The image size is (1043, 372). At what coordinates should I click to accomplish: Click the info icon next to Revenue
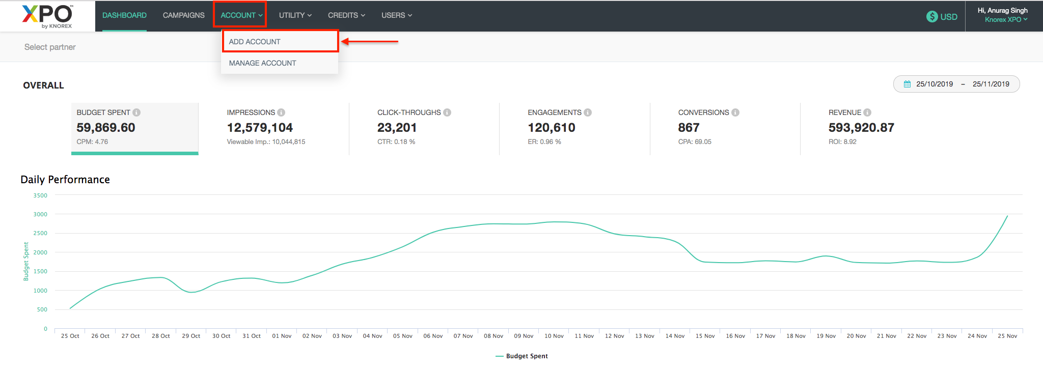pyautogui.click(x=867, y=112)
